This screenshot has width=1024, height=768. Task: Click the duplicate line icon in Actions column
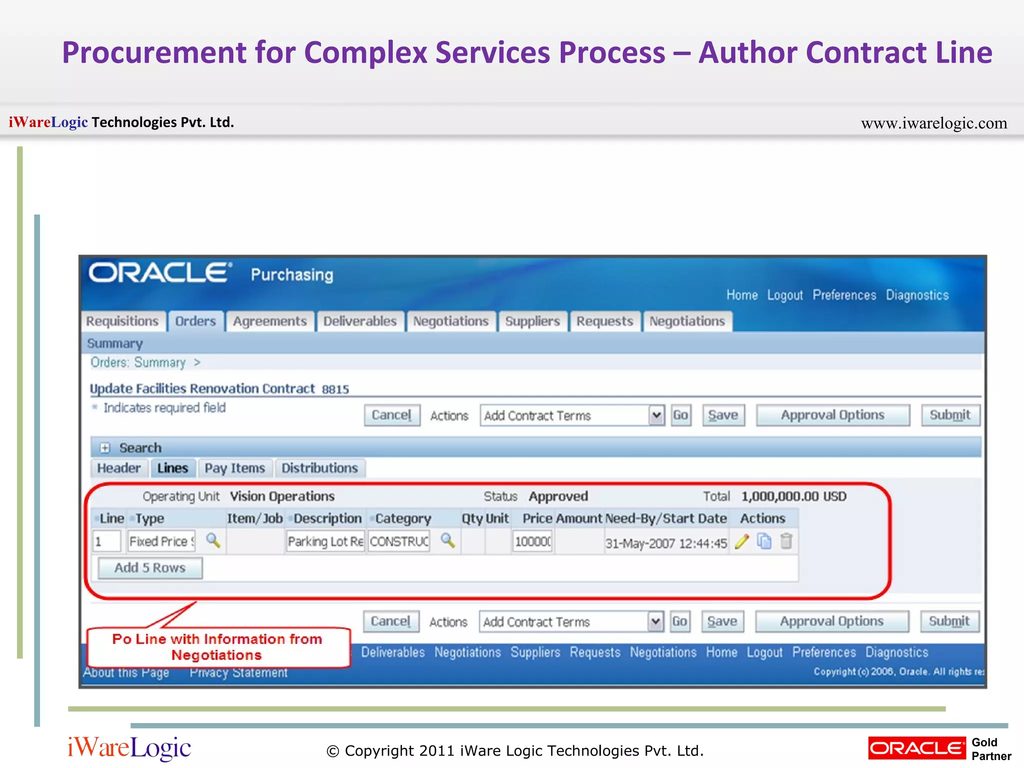pos(764,541)
